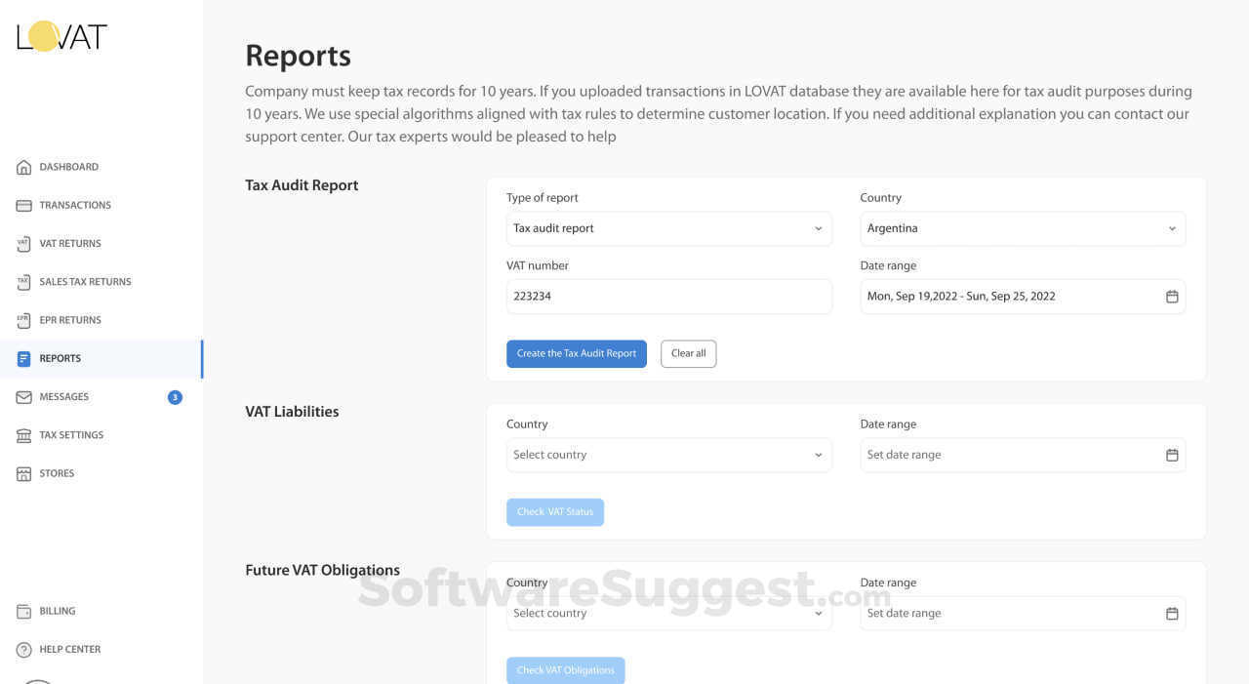This screenshot has width=1249, height=684.
Task: Click the VAT Liabilities calendar icon
Action: pyautogui.click(x=1172, y=455)
